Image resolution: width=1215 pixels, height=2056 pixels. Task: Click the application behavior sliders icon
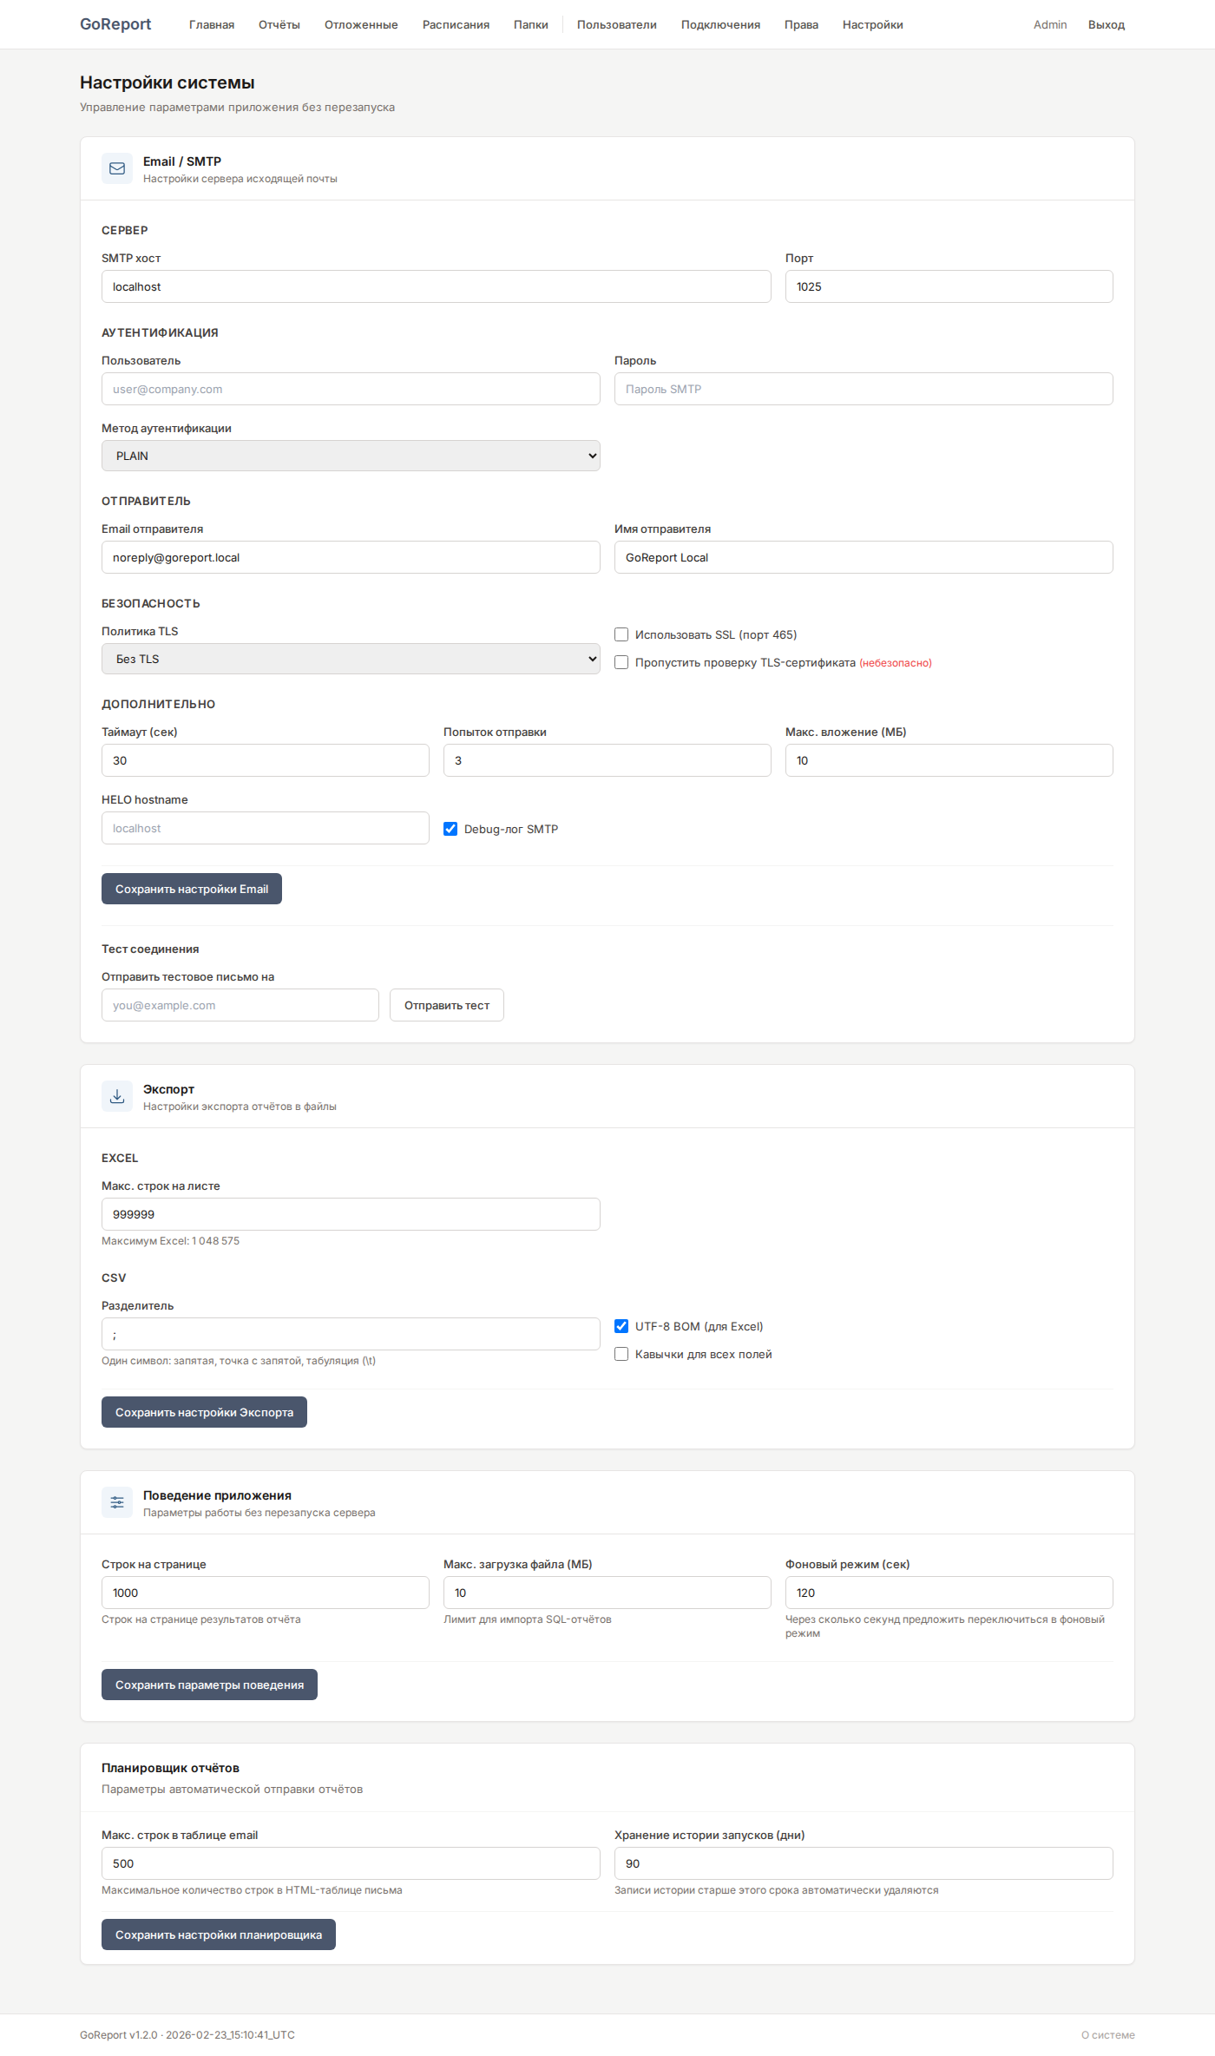click(117, 1502)
